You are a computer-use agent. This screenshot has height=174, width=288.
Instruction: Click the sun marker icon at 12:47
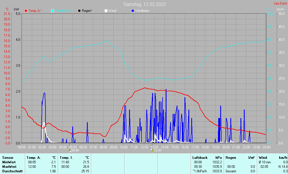(152, 150)
